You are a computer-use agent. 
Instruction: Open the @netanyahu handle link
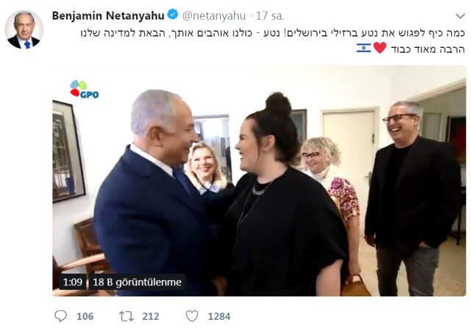(214, 16)
